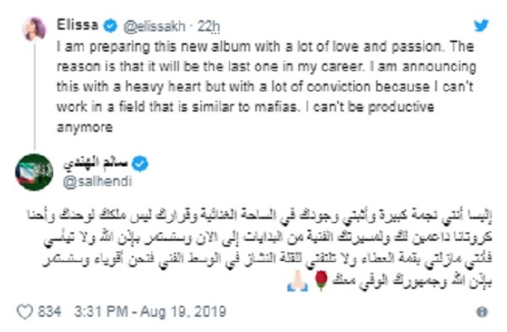Open Elissa's profile picture
The height and width of the screenshot is (332, 507).
tap(35, 29)
